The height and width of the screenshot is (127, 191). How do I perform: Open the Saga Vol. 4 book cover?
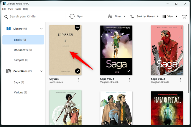click(x=116, y=50)
